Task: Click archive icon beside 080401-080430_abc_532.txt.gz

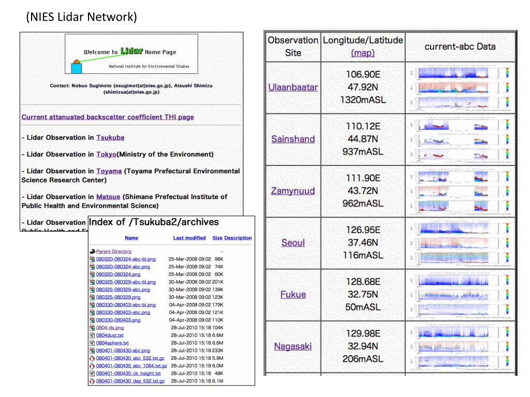Action: coord(92,358)
